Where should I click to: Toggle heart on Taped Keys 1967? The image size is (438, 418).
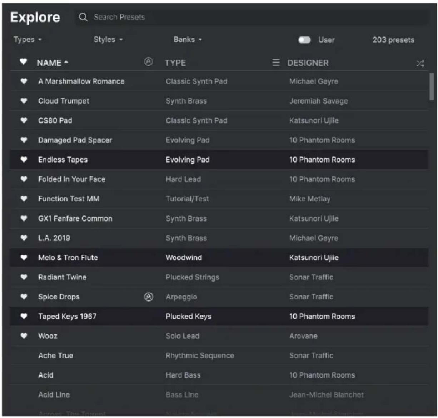(24, 316)
